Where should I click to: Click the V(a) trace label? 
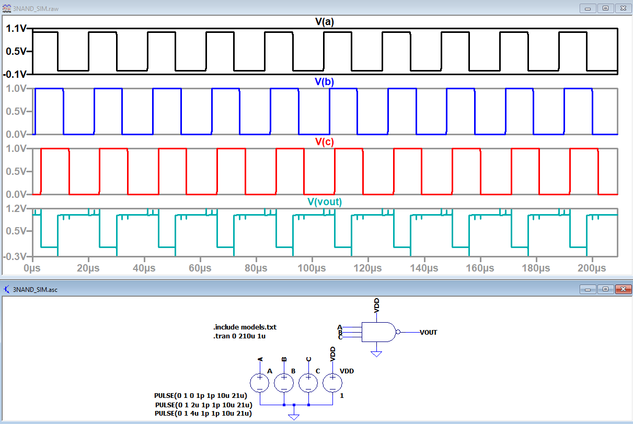[x=325, y=21]
